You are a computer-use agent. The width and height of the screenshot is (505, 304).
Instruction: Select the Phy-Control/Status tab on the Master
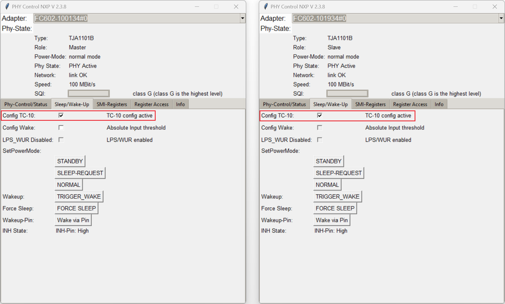pos(25,104)
